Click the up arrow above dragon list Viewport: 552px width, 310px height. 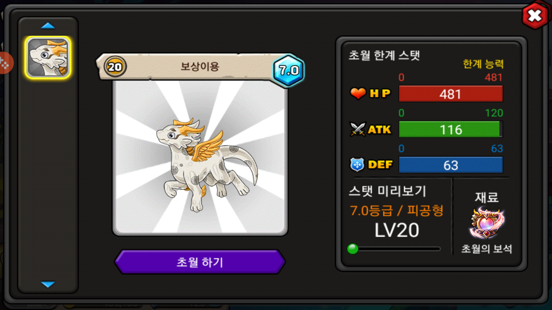(48, 26)
